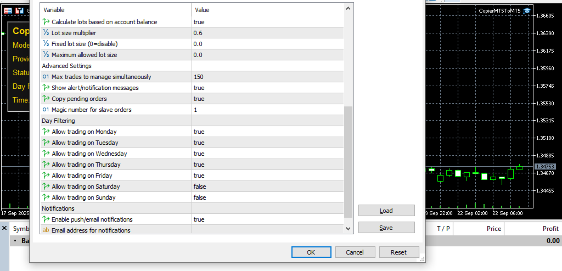Select the Allow trading on Tuesday label

pyautogui.click(x=85, y=143)
